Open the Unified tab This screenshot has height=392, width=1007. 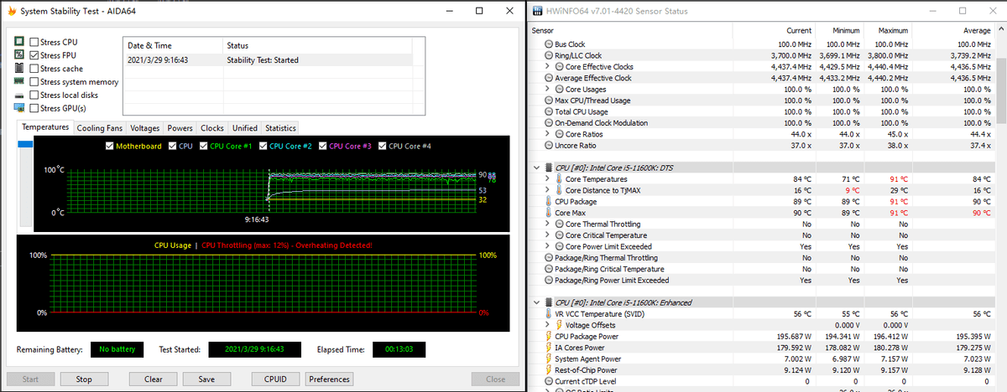[245, 128]
